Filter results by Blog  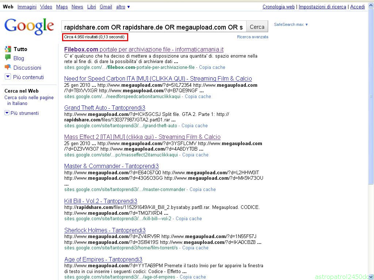19,58
